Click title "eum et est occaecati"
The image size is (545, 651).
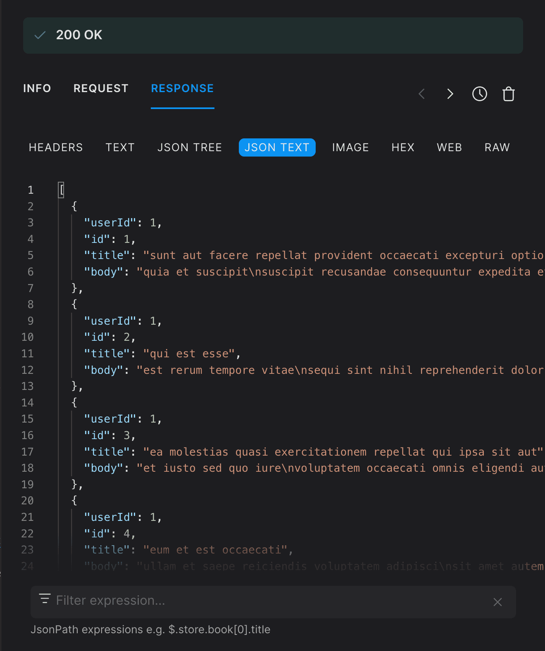coord(215,550)
